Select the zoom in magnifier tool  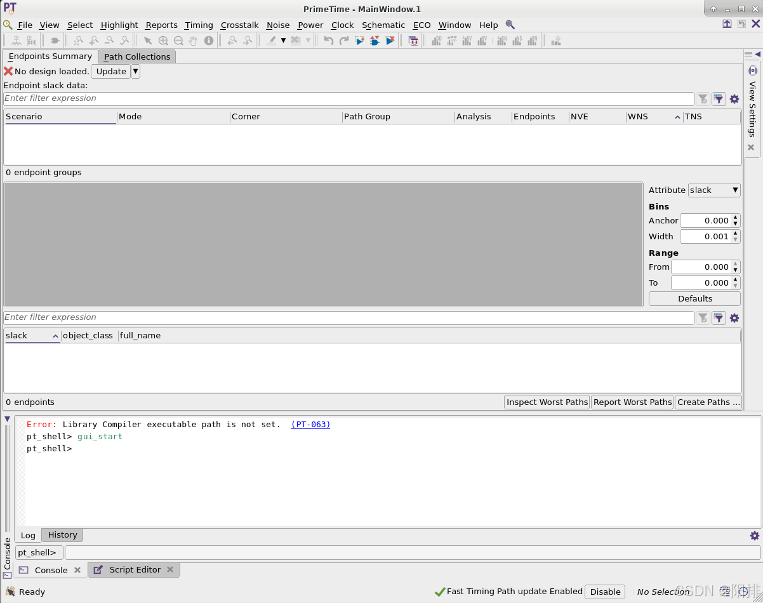163,41
